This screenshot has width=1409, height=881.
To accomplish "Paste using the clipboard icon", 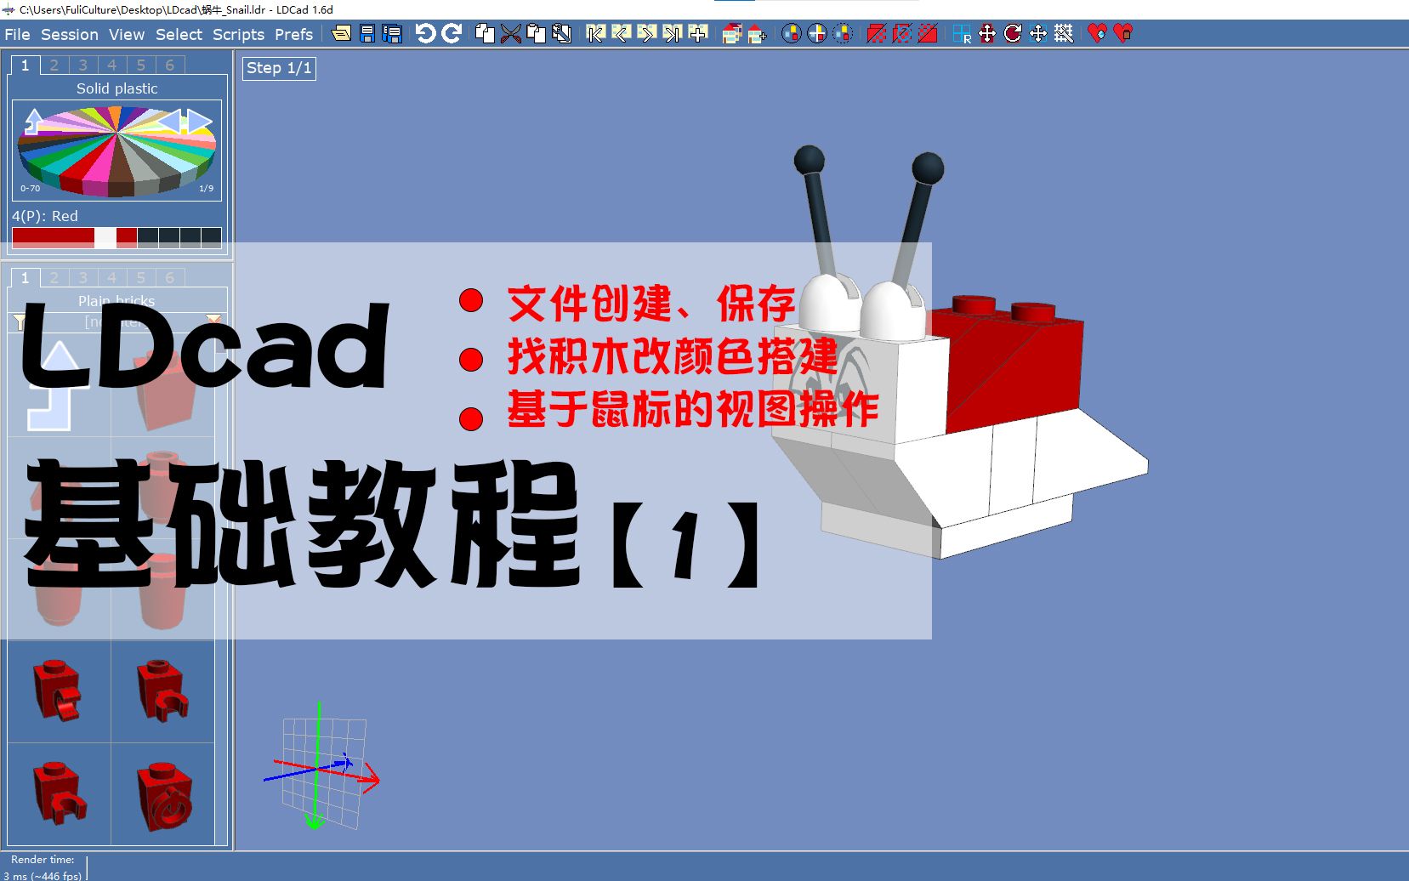I will point(536,33).
